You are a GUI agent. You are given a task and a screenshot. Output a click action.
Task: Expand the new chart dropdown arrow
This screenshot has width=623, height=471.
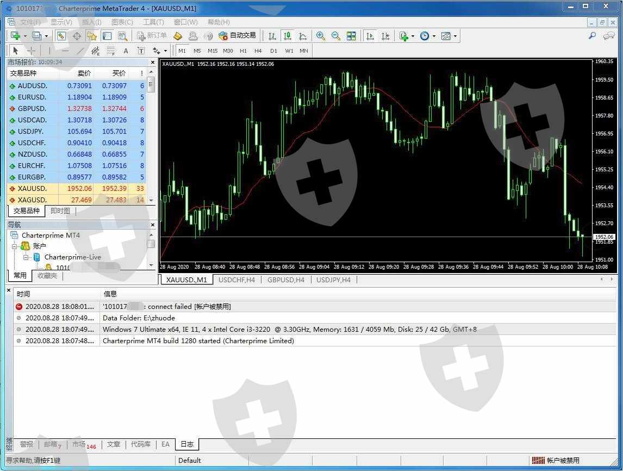[x=25, y=36]
